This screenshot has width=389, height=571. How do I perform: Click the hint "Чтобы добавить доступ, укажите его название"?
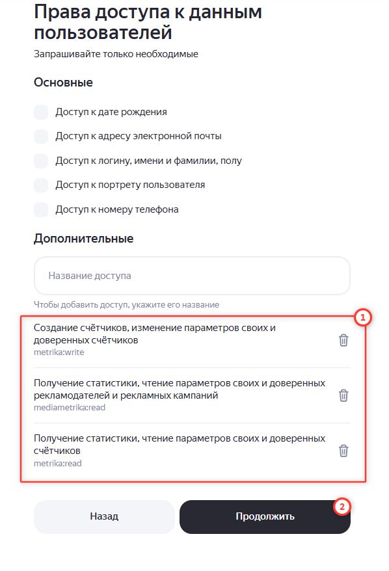(x=126, y=304)
